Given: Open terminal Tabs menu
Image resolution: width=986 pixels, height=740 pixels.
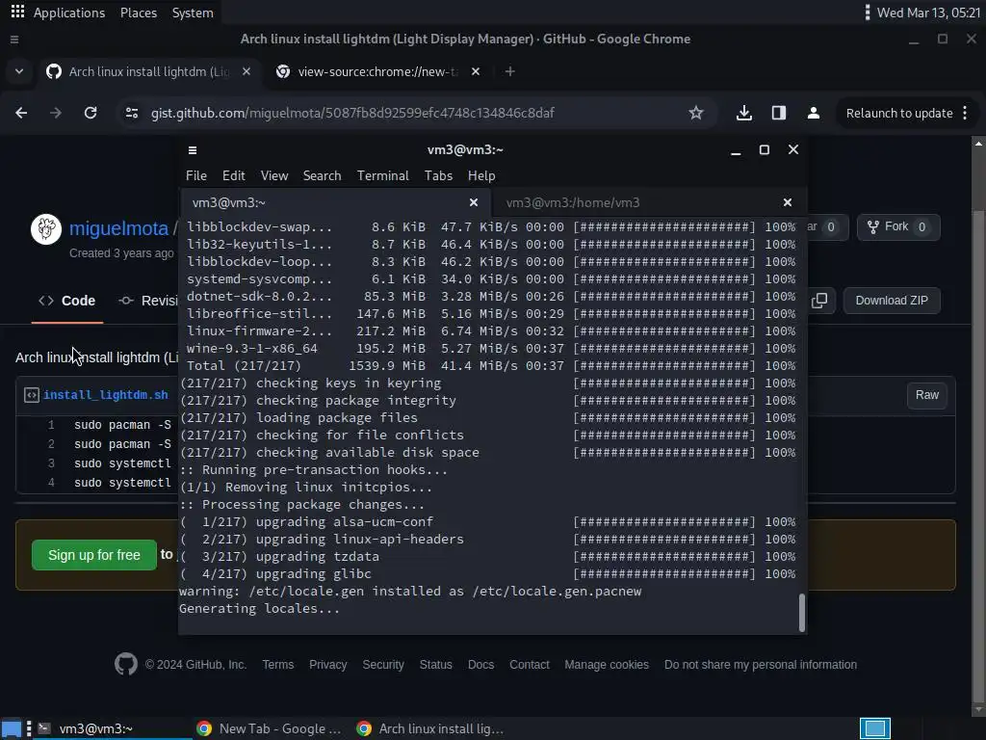Looking at the screenshot, I should [x=438, y=176].
